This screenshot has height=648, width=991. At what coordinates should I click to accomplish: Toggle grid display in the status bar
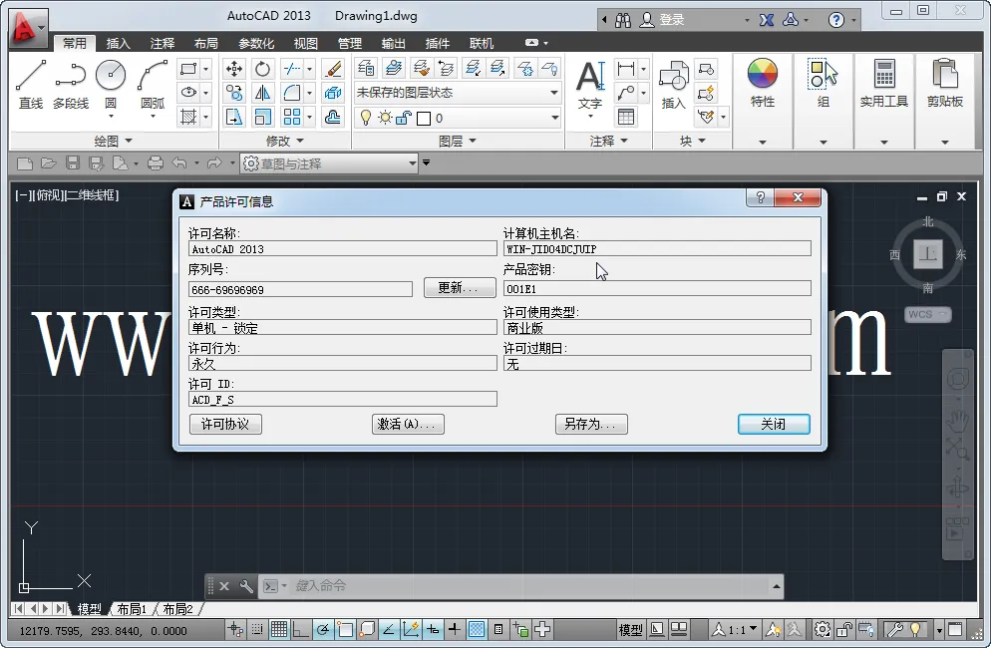click(278, 629)
